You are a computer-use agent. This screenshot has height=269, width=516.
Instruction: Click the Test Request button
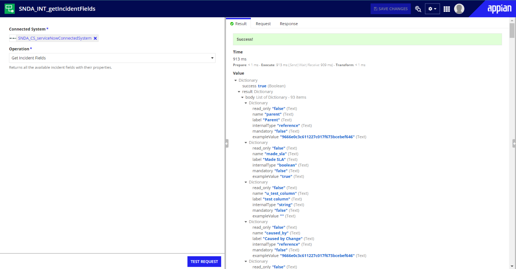[x=204, y=262]
